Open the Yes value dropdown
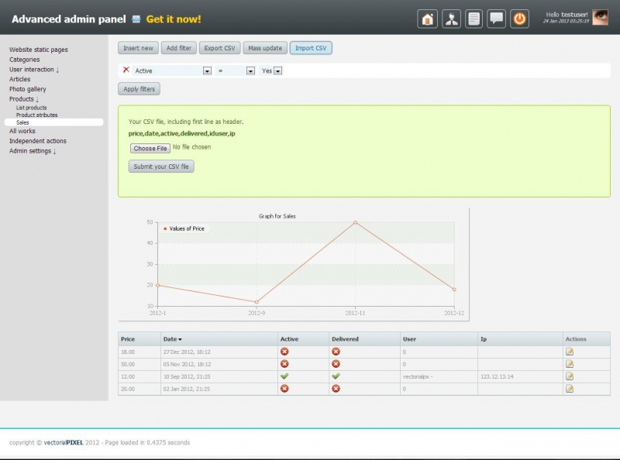The height and width of the screenshot is (460, 620). tap(277, 70)
